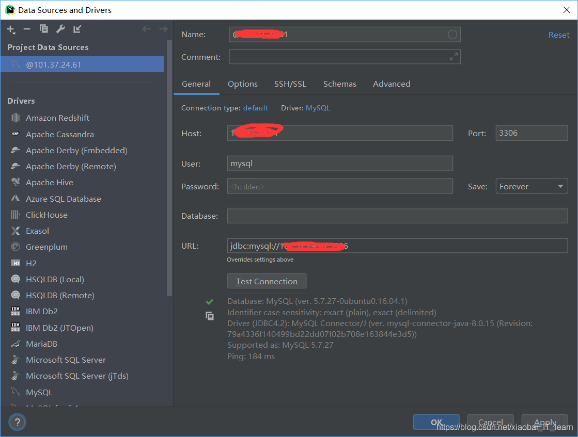Screen dimensions: 578x437
Task: Focus the Host input field
Action: click(x=340, y=133)
